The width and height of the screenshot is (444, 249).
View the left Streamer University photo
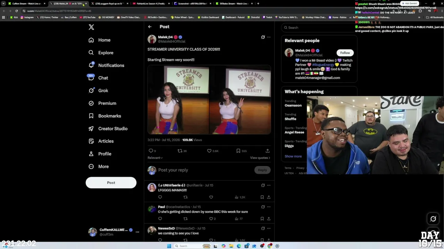(178, 100)
